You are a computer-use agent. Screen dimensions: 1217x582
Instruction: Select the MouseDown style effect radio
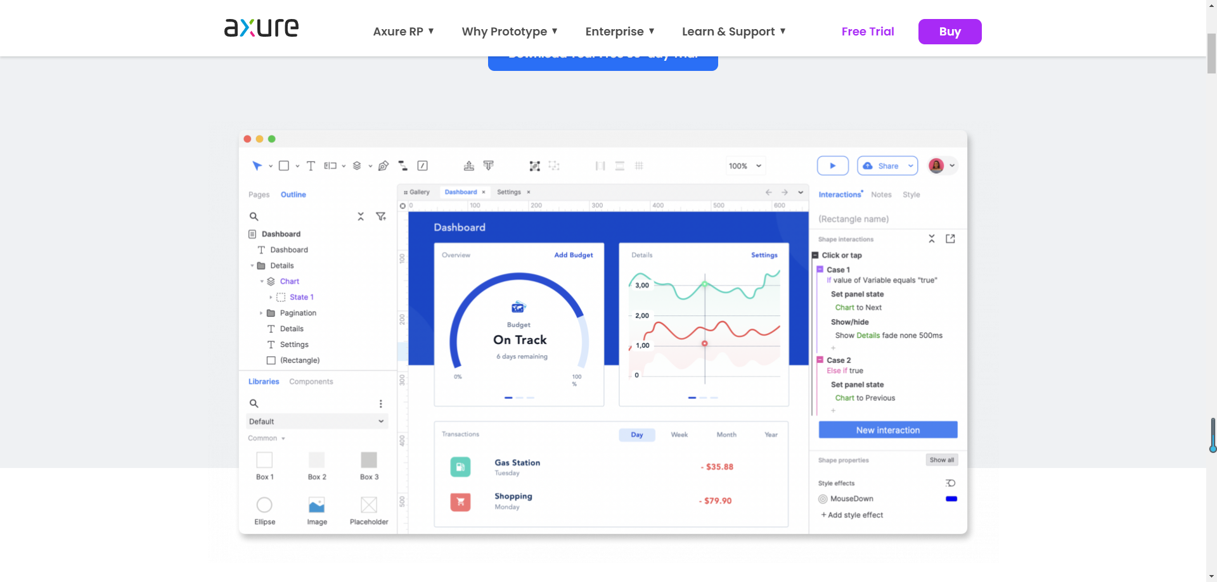(x=823, y=499)
